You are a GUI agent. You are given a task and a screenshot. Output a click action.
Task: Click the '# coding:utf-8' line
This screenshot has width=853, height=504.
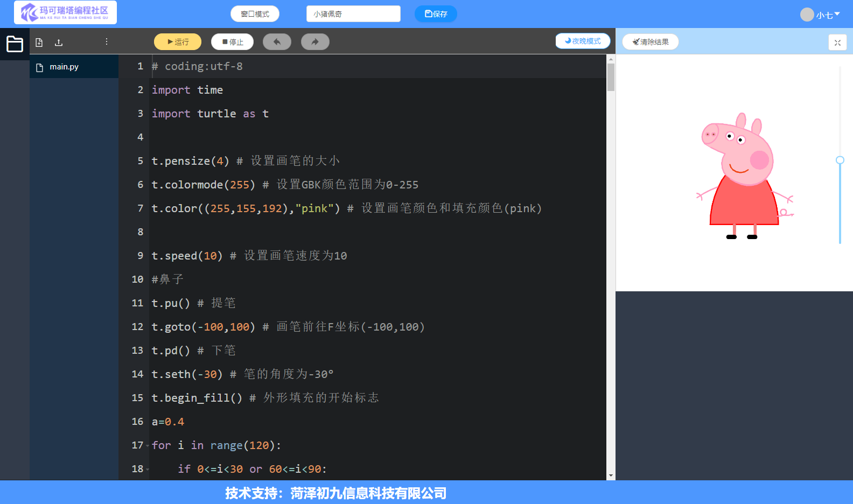(197, 66)
